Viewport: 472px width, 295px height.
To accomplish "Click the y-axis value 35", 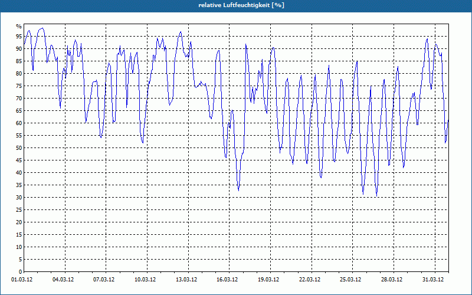I will pos(19,185).
